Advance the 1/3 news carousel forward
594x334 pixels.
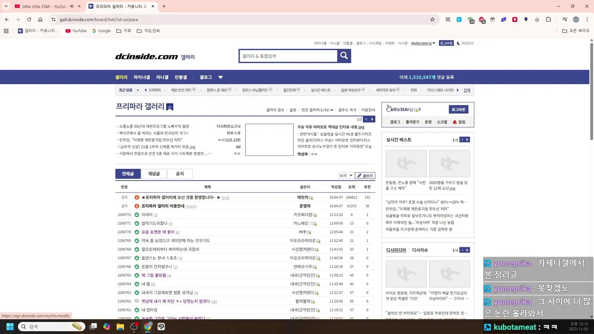point(372,119)
